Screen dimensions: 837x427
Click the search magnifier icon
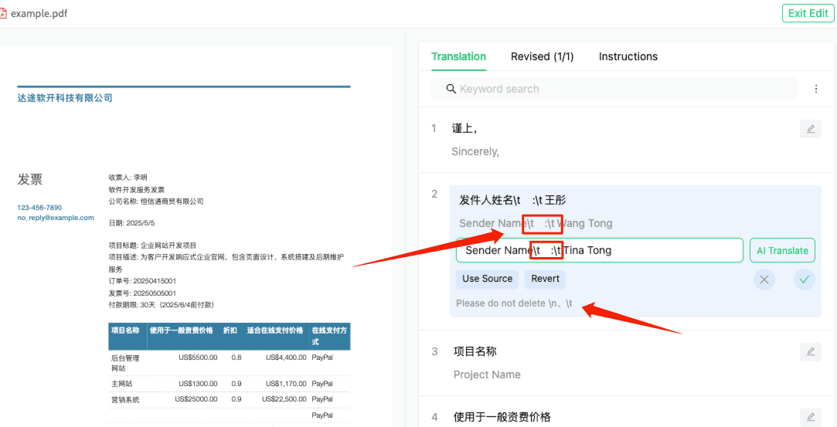click(x=451, y=89)
